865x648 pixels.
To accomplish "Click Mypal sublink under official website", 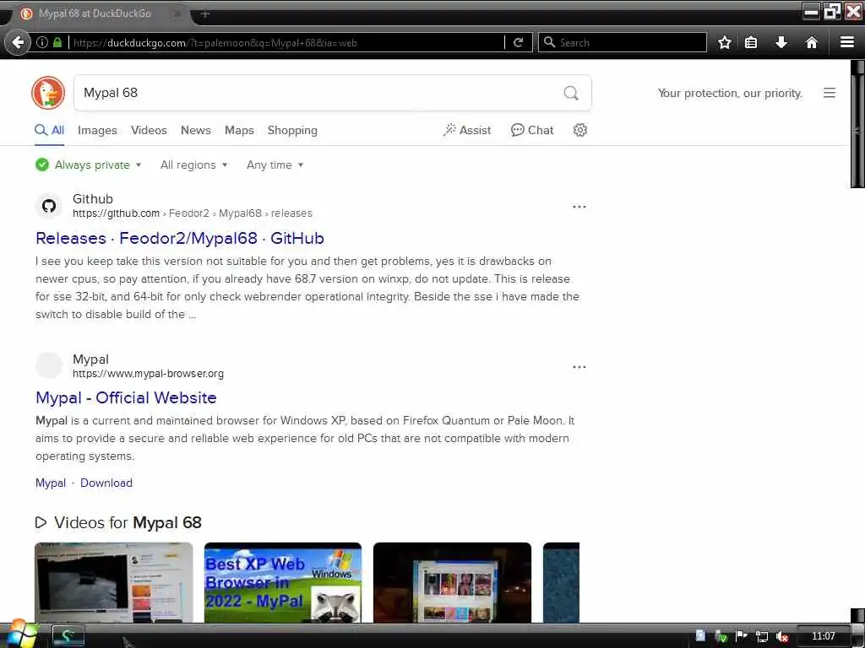I will point(50,483).
